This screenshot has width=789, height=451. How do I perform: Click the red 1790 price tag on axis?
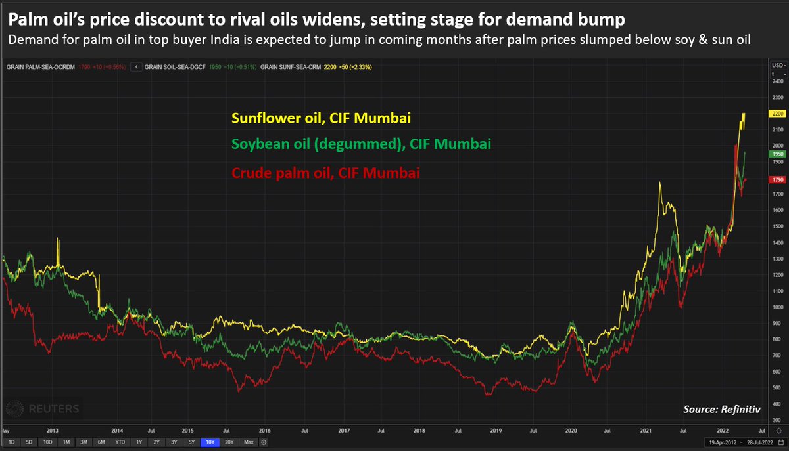point(776,179)
